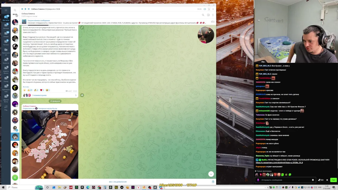Image resolution: width=338 pixels, height=190 pixels.
Task: Toggle the channel info side panel
Action: pos(208,15)
